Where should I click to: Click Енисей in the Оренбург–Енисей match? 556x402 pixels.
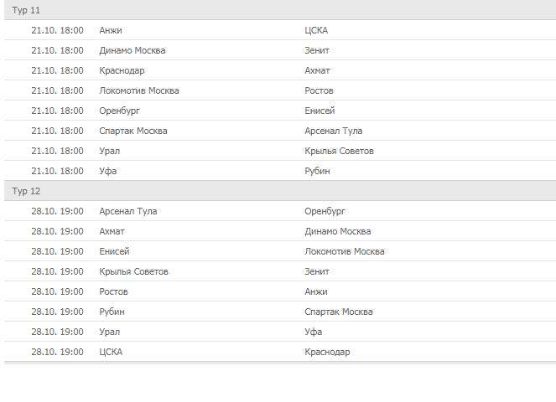tap(320, 111)
